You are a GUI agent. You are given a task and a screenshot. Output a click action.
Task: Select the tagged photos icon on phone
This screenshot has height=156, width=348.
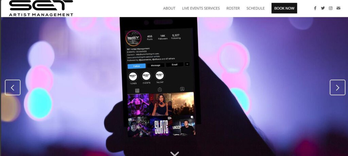tap(182, 89)
